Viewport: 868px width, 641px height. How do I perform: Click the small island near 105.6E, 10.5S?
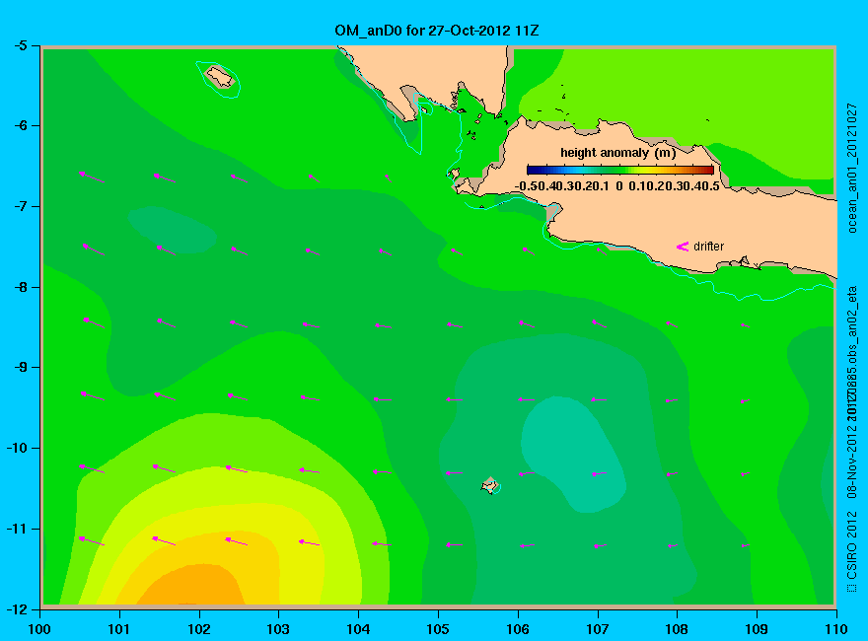490,486
